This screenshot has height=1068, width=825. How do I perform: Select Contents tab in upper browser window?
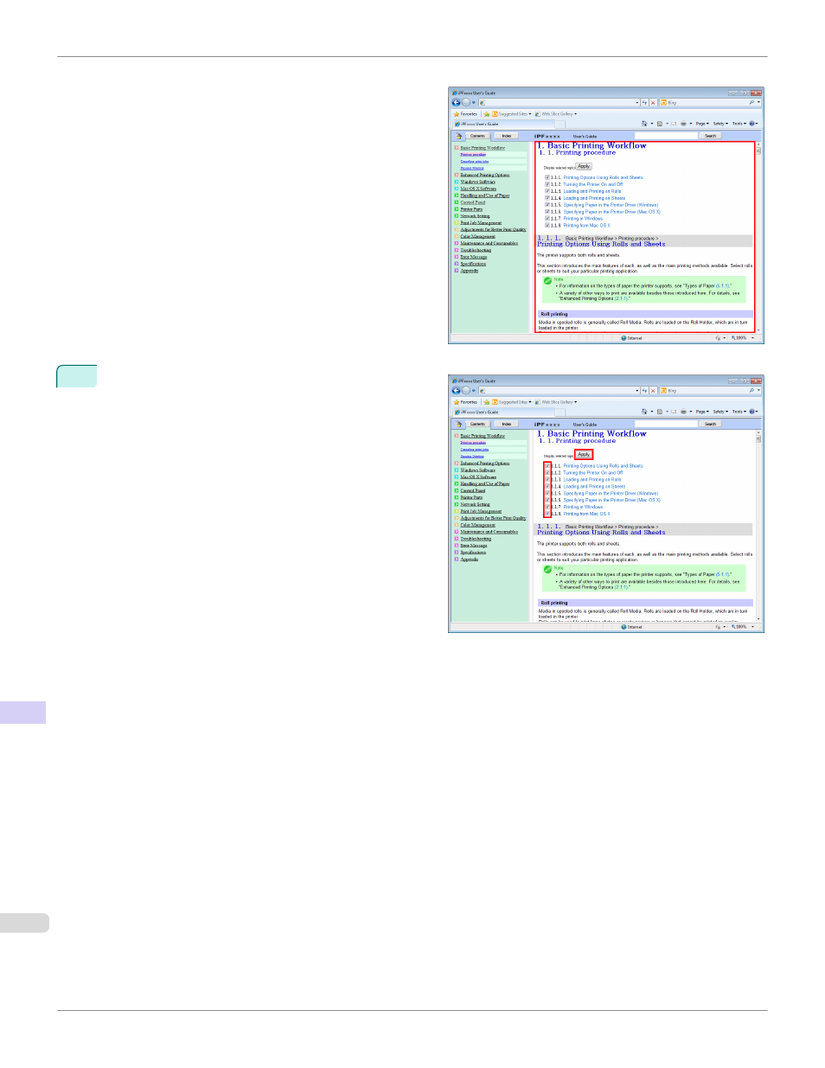point(477,136)
